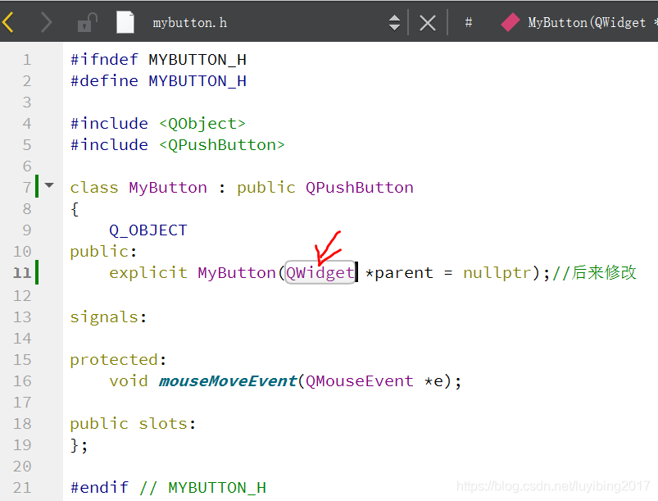Click MyButton class name on line 7
This screenshot has height=501, width=658.
point(168,188)
